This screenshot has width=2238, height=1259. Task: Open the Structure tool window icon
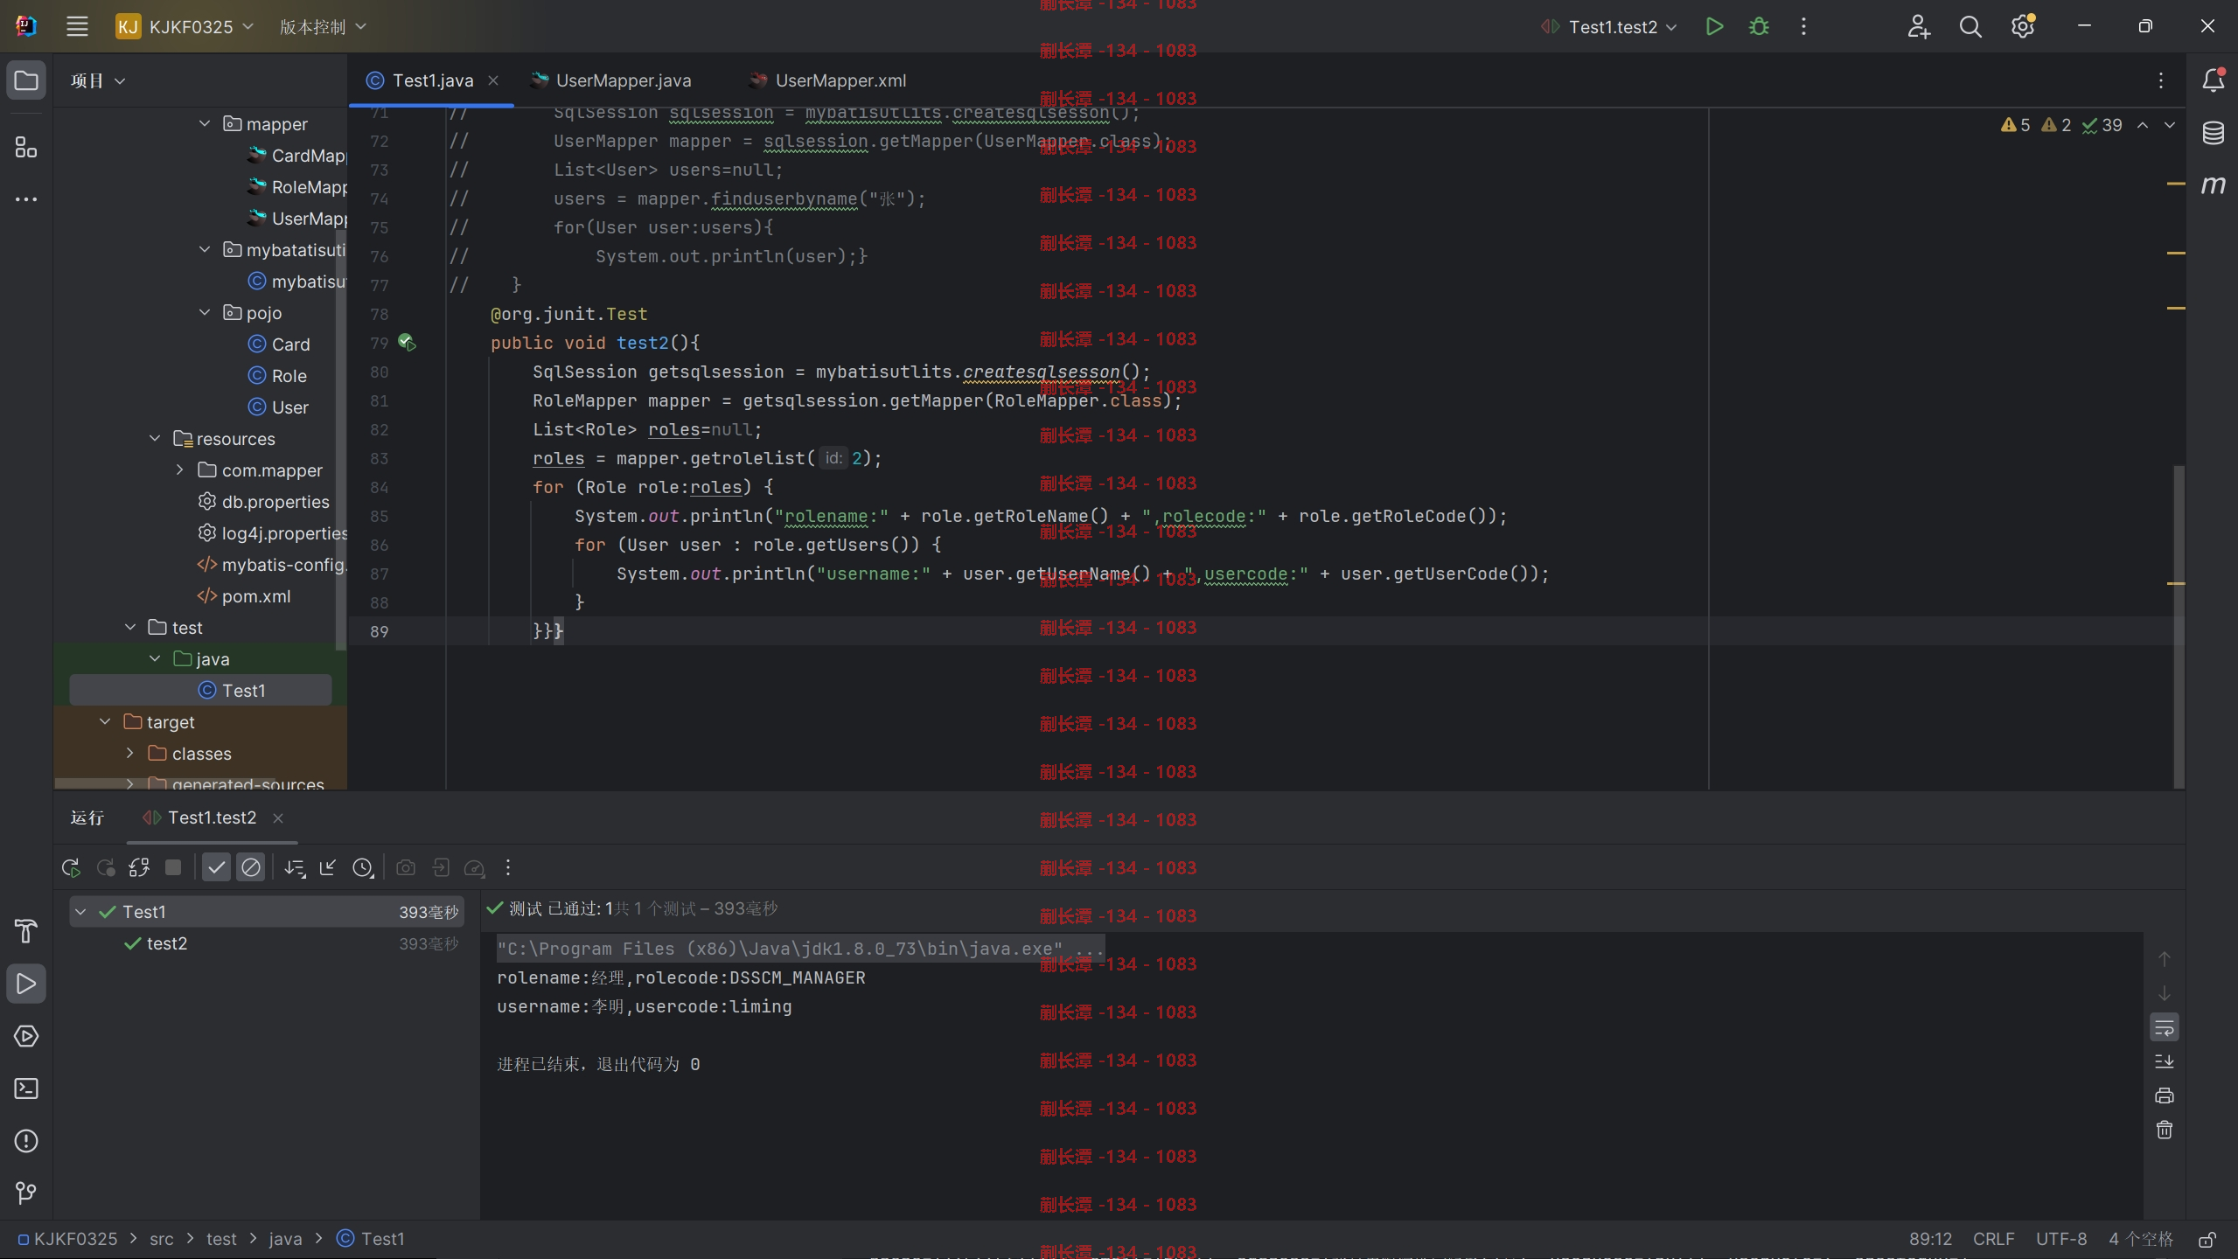pyautogui.click(x=26, y=147)
